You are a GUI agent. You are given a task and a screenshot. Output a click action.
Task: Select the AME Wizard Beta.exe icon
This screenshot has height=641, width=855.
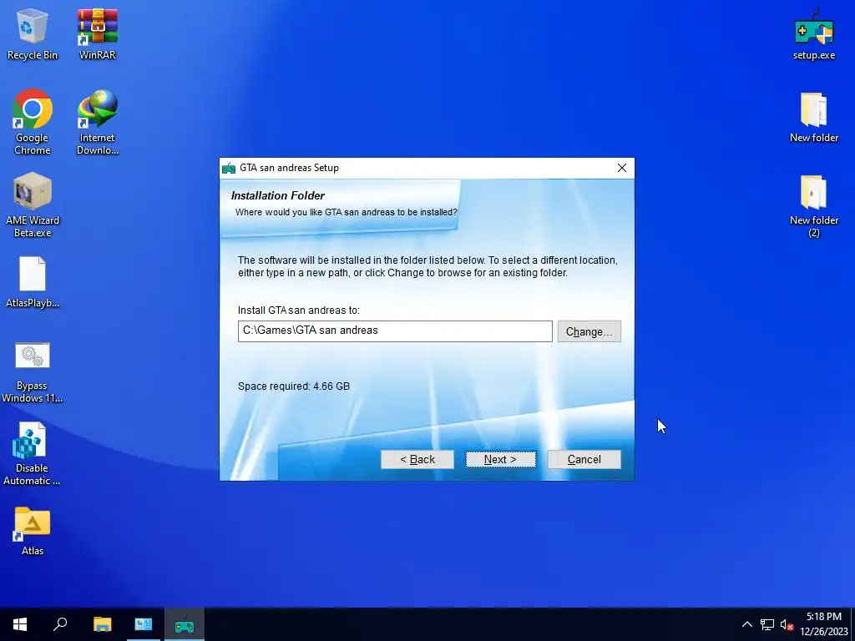(x=33, y=205)
